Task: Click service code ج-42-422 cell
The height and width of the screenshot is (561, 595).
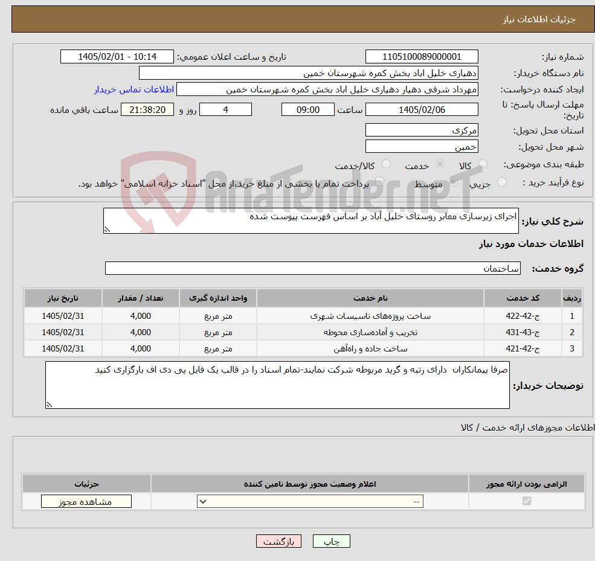Action: pyautogui.click(x=523, y=316)
